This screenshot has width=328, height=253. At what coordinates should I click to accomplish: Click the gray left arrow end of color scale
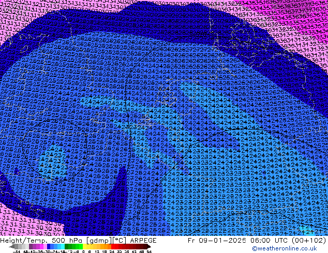(12, 246)
